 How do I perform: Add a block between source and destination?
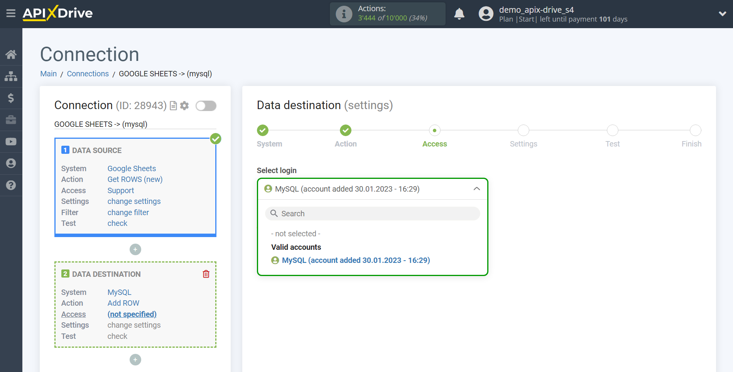pyautogui.click(x=135, y=249)
